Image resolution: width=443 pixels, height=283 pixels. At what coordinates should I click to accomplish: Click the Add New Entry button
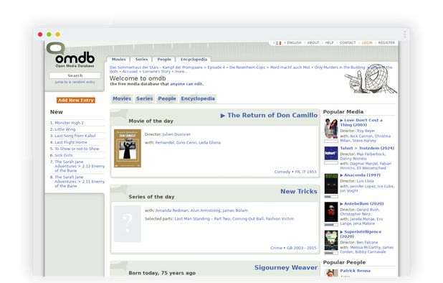tap(76, 100)
